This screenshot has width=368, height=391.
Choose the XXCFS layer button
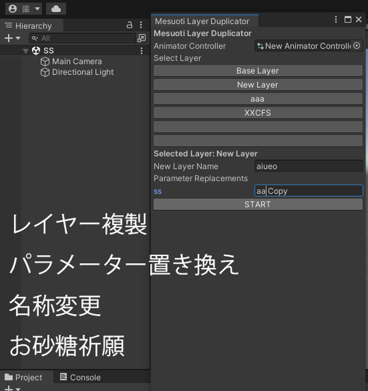click(x=258, y=113)
